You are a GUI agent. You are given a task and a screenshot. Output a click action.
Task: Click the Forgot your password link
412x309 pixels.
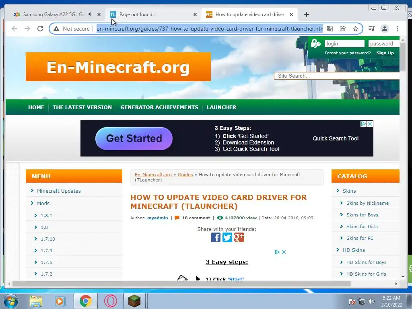(x=348, y=53)
